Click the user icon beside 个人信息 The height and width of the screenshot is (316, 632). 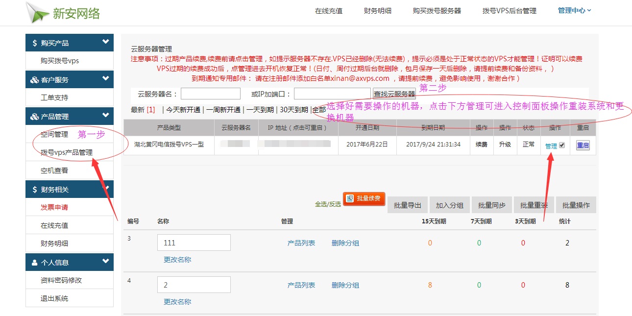coord(34,263)
